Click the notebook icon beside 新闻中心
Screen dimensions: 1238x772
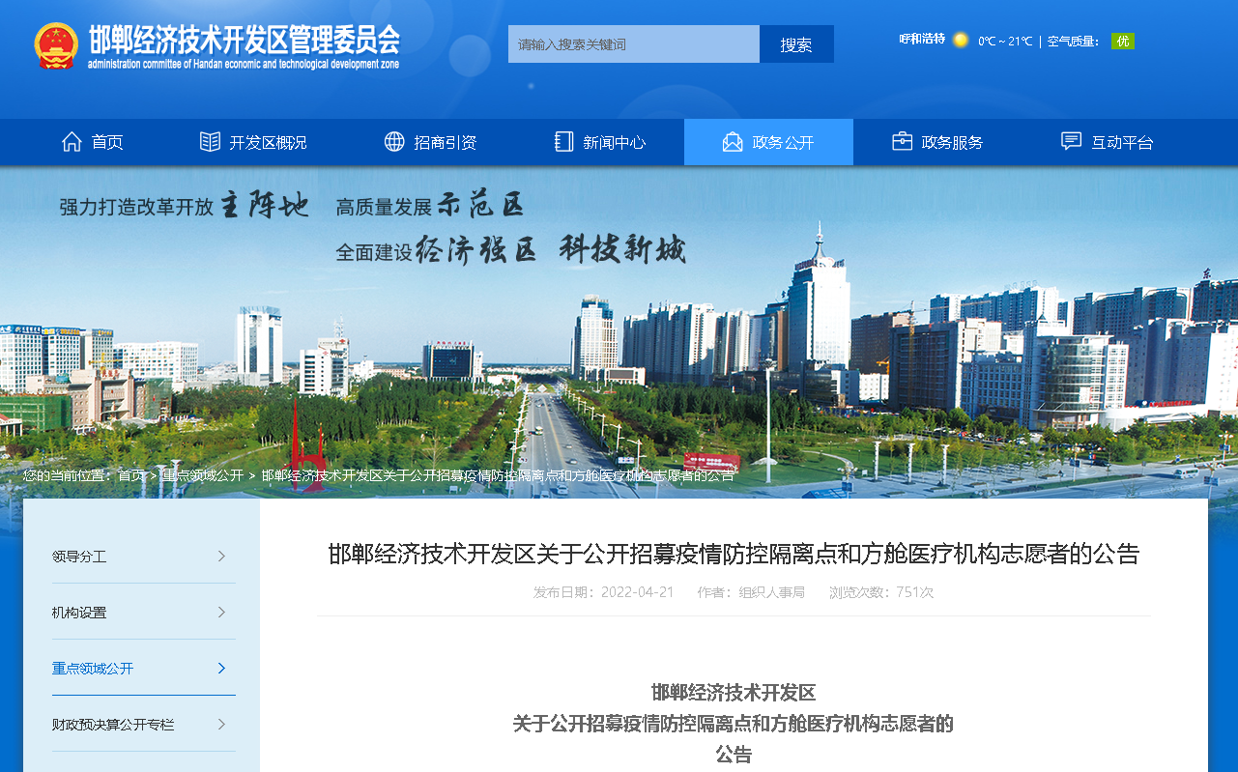[x=563, y=142]
